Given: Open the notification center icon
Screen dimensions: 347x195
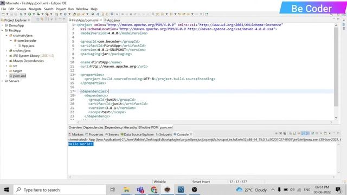Looking at the screenshot, I should [x=338, y=190].
